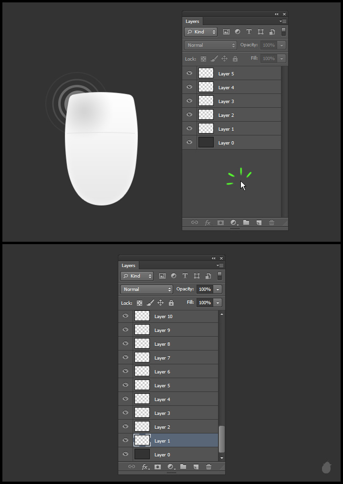Click the Layers tab in the panel beside the mouse artwork
343x484 pixels.
(x=192, y=21)
